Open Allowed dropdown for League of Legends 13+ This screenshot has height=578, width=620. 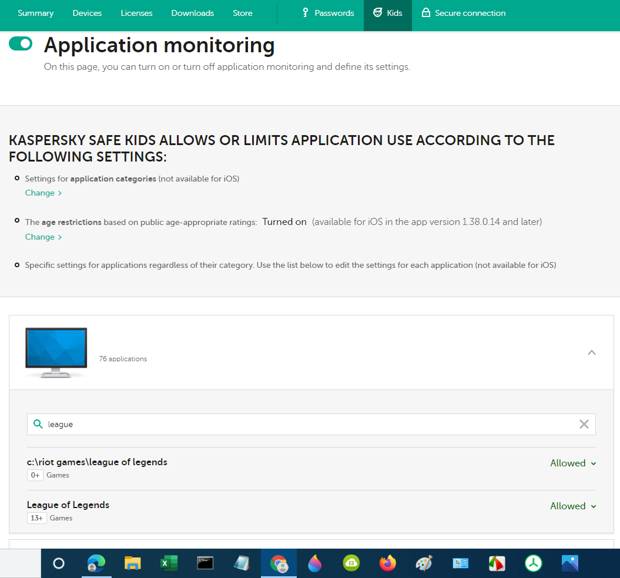pyautogui.click(x=573, y=506)
